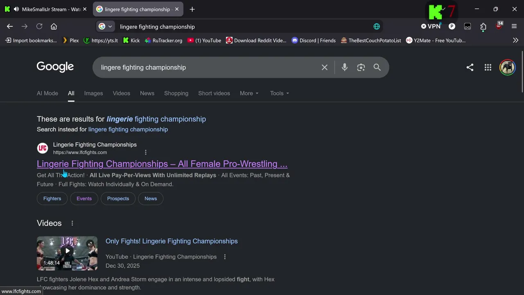The width and height of the screenshot is (524, 295).
Task: Switch to the MikeSmallsJr Stream browser tab
Action: [x=46, y=9]
